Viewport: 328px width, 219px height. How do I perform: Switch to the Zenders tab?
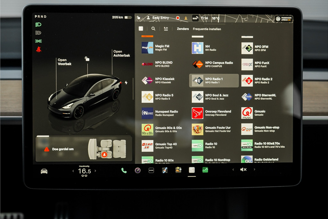click(183, 29)
